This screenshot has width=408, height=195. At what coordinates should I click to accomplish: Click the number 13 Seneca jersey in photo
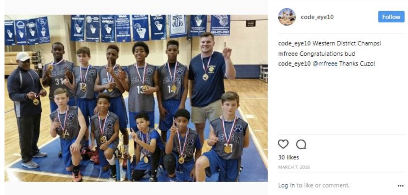pyautogui.click(x=141, y=87)
